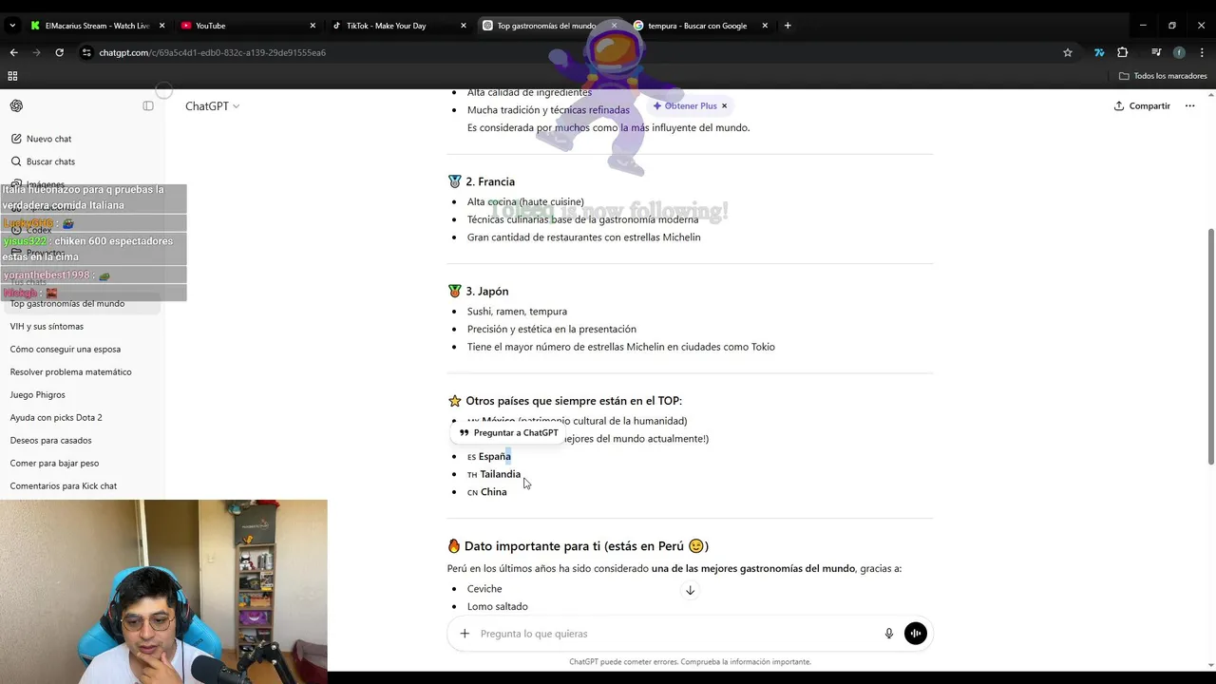Dismiss the Obtener Plus pill
The image size is (1216, 684).
click(725, 105)
